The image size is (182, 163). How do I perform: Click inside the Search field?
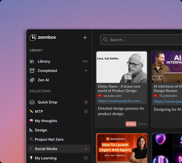[143, 40]
